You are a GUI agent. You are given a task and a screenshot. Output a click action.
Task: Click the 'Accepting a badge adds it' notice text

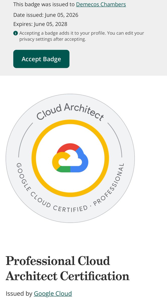(82, 36)
